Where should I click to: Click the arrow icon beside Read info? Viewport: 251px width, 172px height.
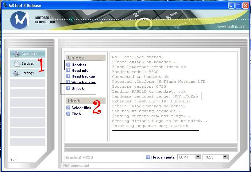68,71
